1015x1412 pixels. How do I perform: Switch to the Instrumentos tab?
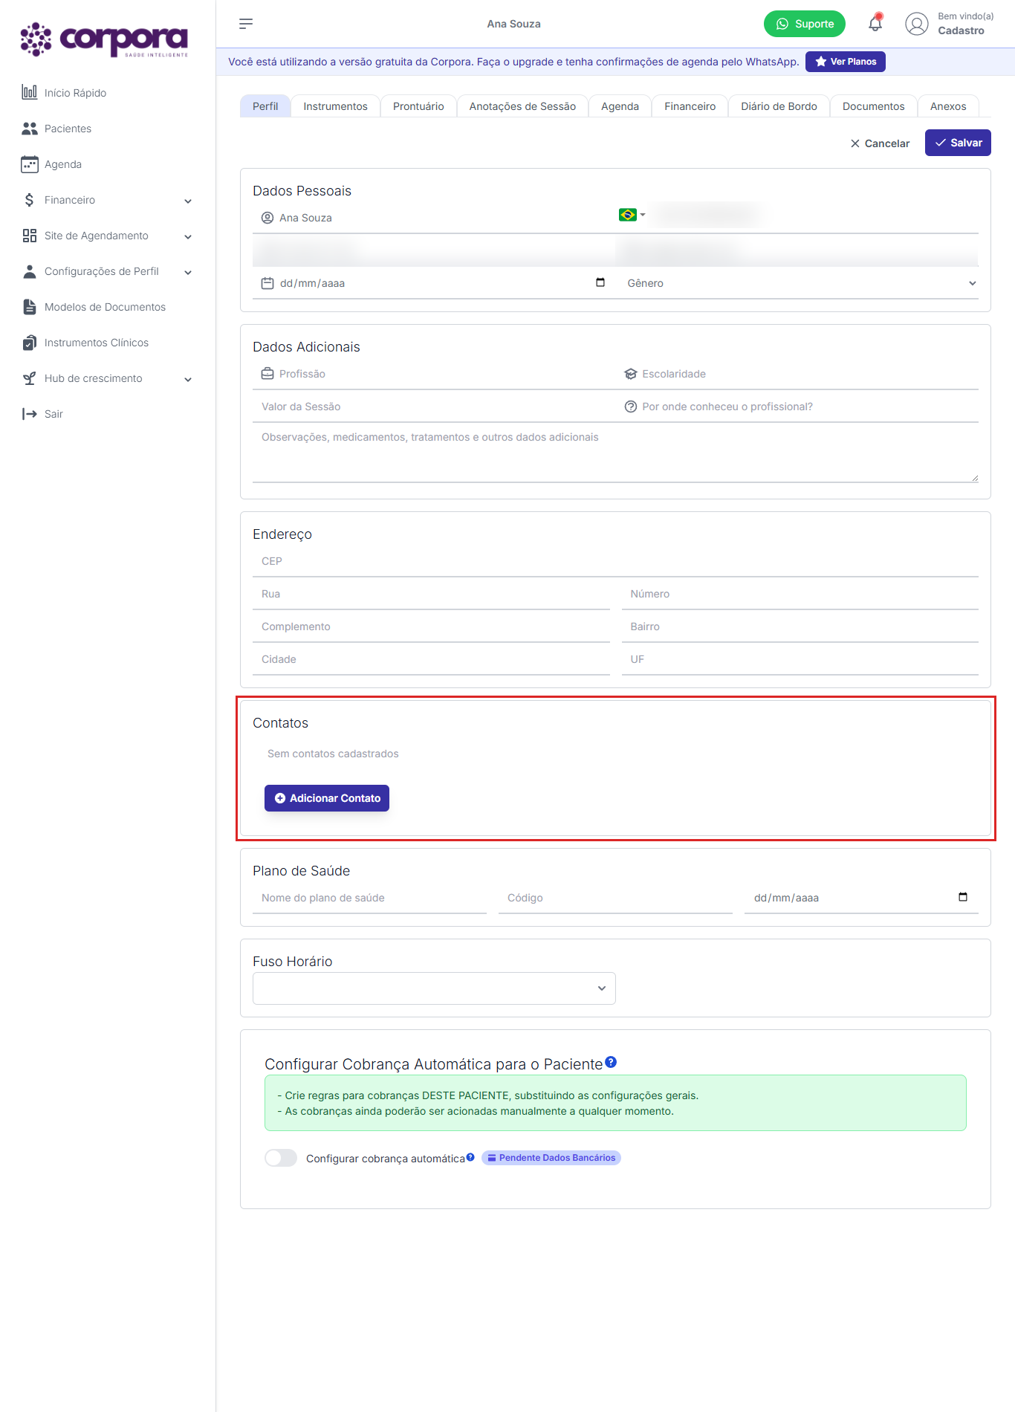click(335, 106)
